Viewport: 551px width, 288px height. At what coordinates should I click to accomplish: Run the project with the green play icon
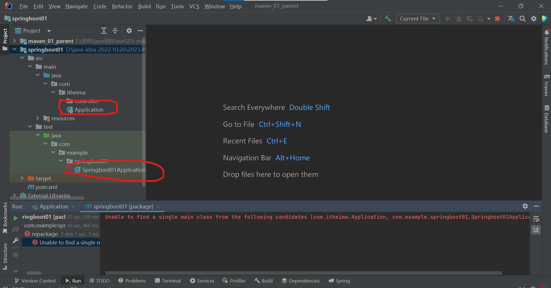448,18
